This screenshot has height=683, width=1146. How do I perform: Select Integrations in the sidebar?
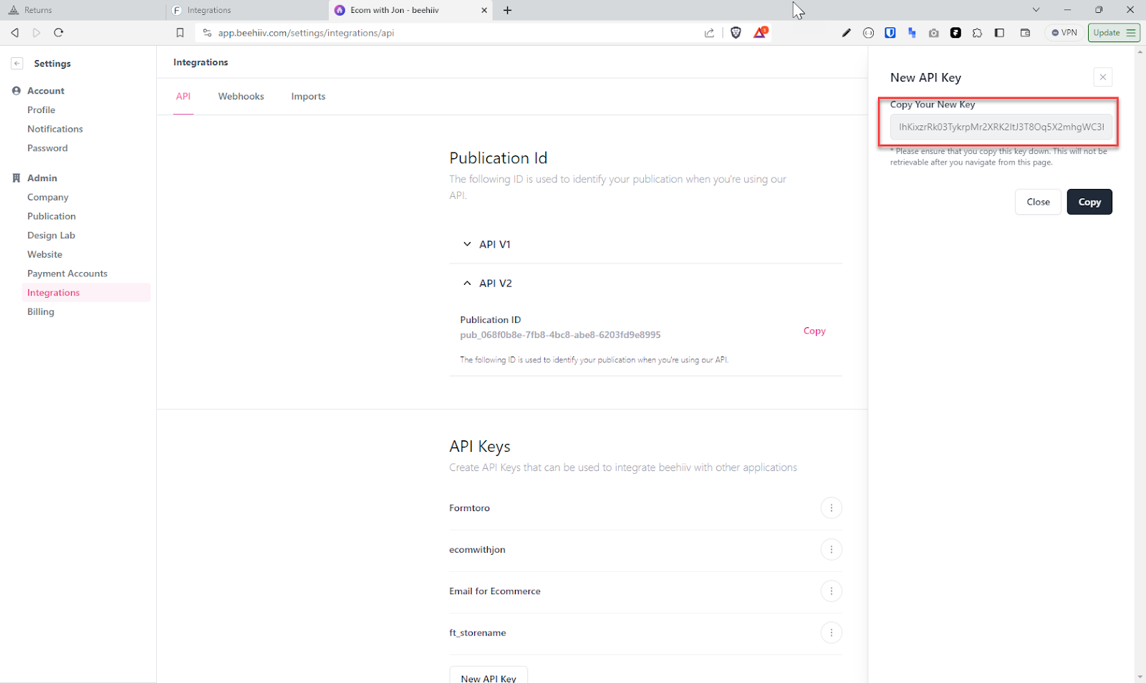86,293
